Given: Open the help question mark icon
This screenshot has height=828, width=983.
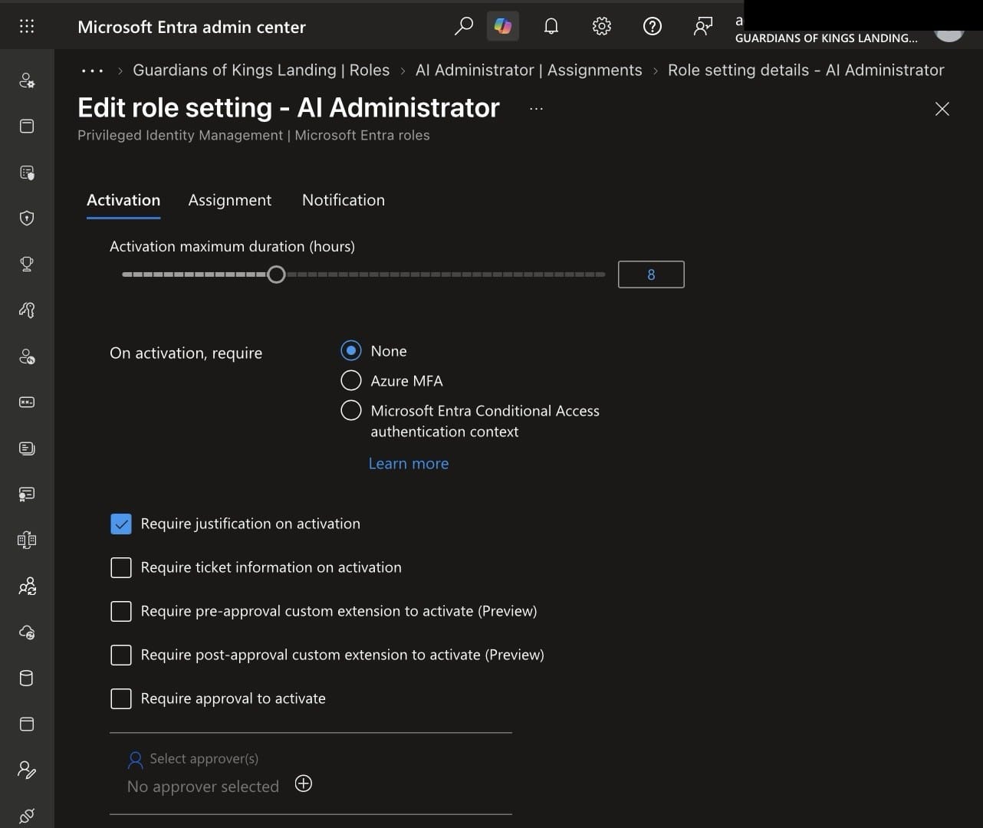Looking at the screenshot, I should pos(653,27).
